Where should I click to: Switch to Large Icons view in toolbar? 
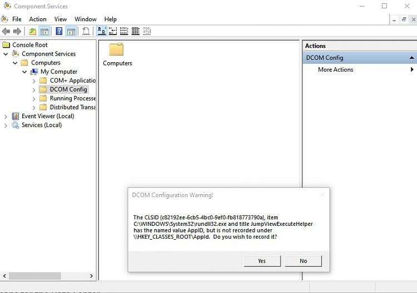pyautogui.click(x=101, y=31)
